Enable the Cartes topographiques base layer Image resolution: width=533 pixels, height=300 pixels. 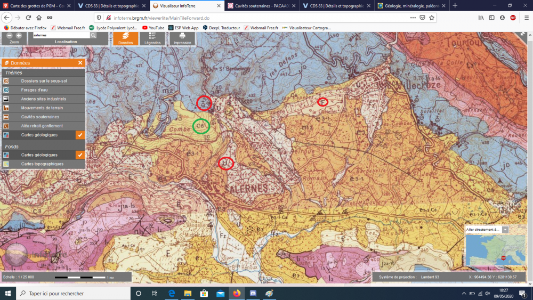pos(43,164)
